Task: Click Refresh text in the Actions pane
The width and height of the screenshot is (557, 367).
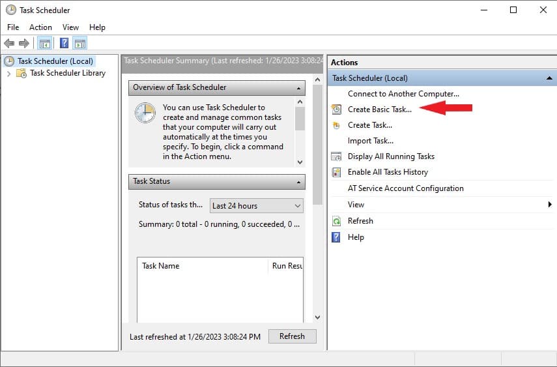Action: 360,221
